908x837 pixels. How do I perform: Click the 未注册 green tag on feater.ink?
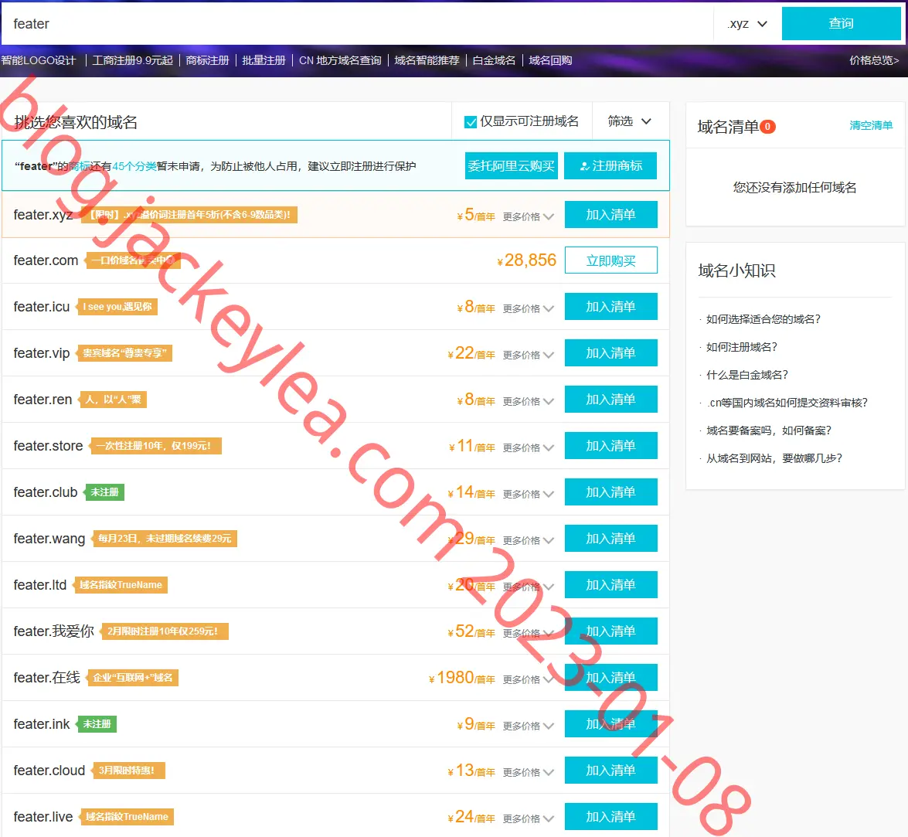97,724
